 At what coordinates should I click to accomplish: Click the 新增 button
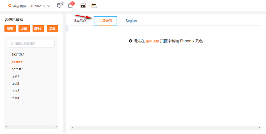(10, 28)
